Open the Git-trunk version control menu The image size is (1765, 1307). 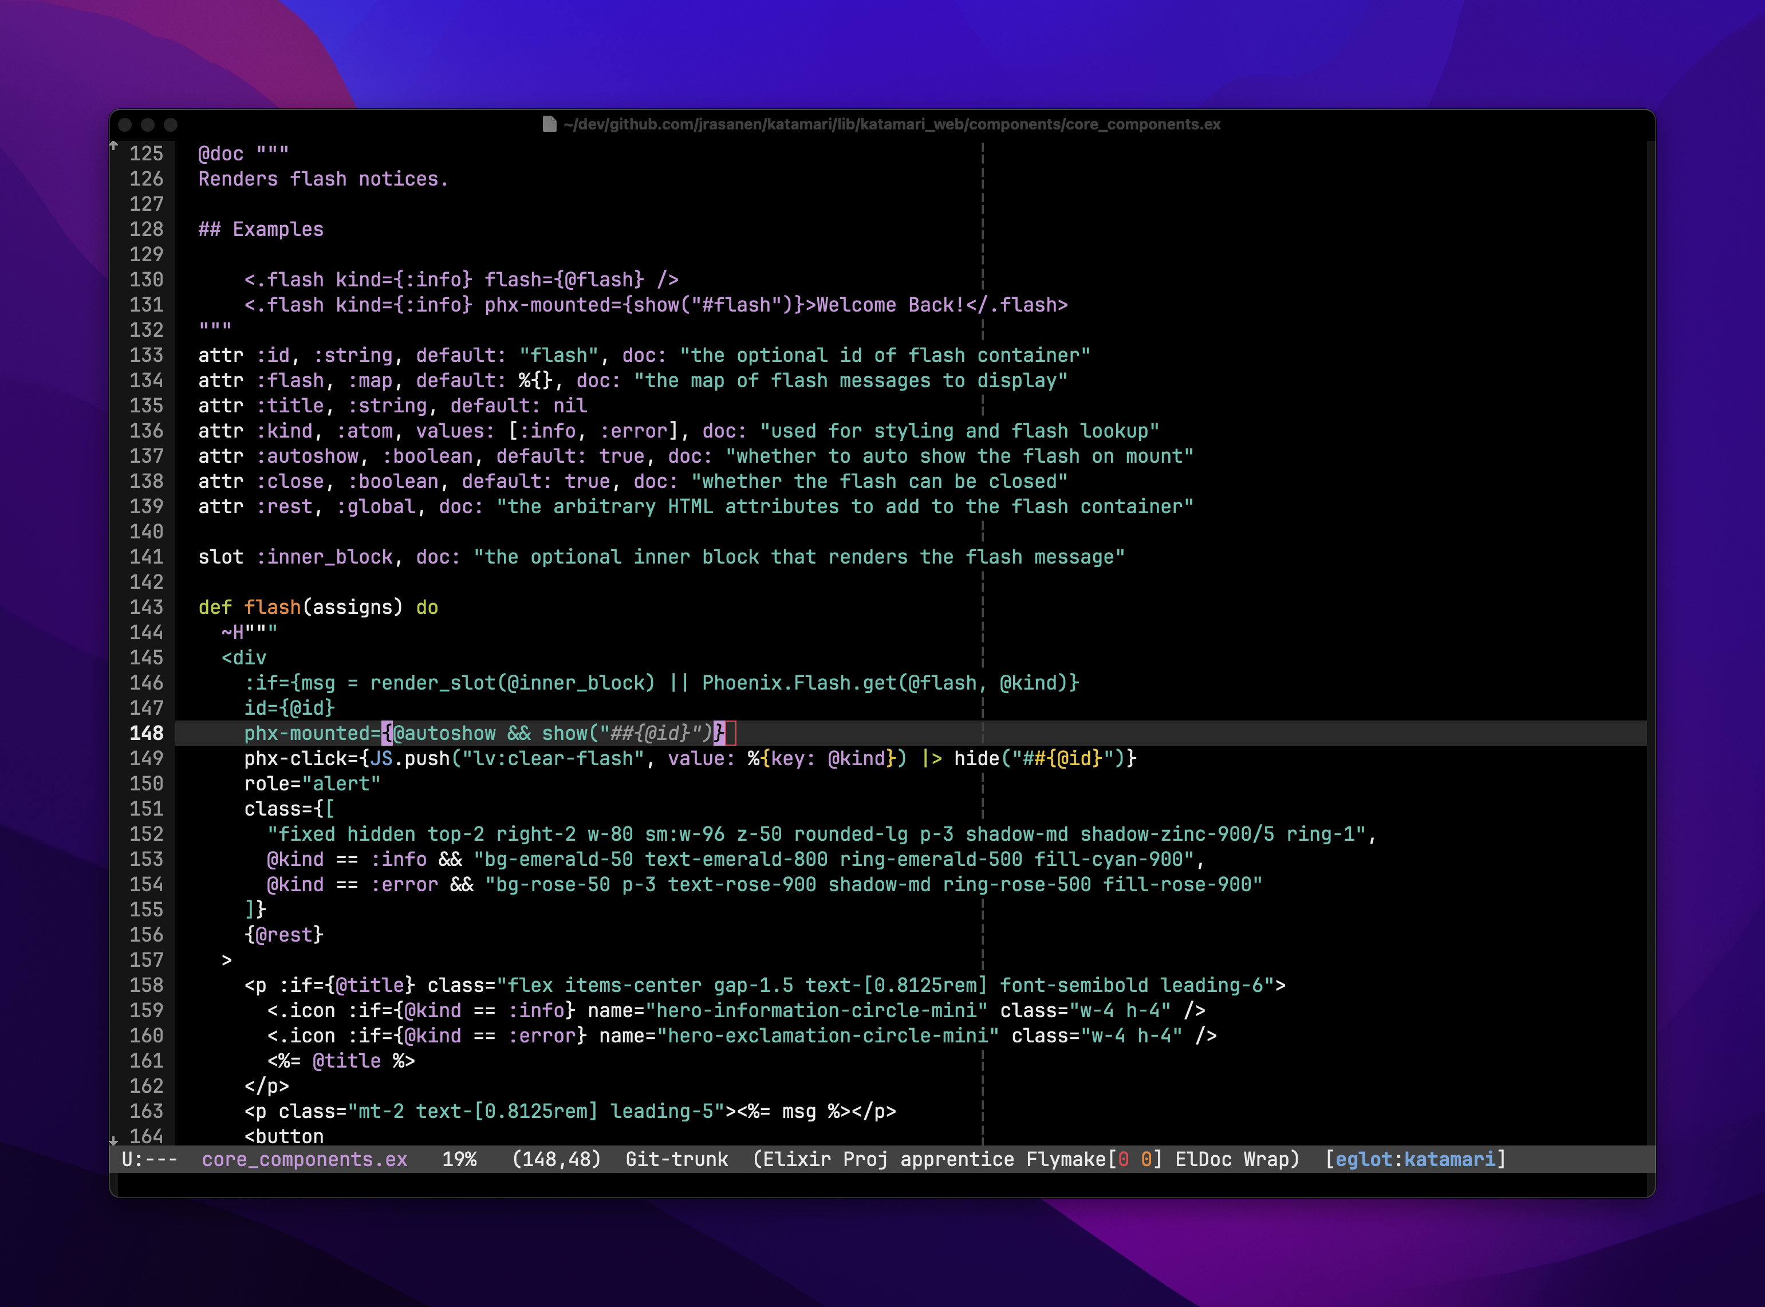click(676, 1159)
